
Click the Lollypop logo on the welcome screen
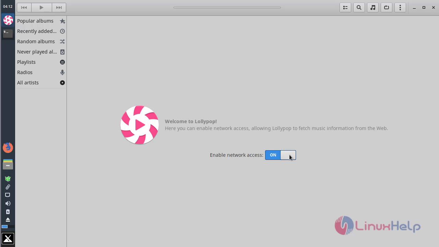(140, 125)
